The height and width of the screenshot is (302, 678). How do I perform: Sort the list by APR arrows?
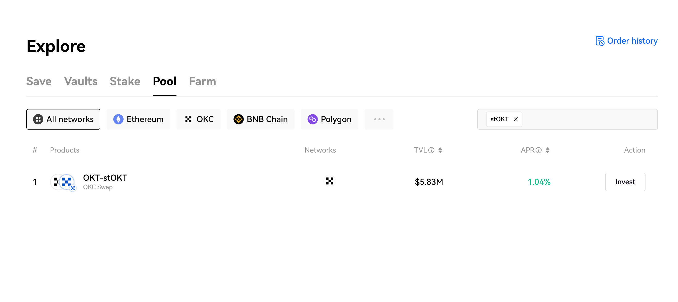click(x=547, y=150)
